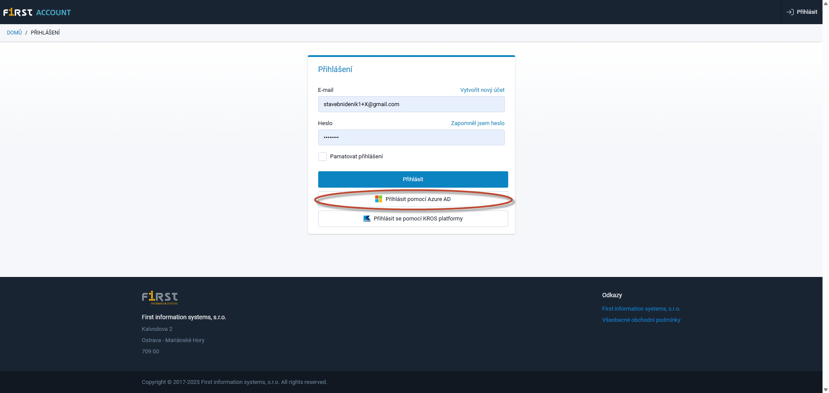Click the FIRST ACCOUNT logo in header
The width and height of the screenshot is (829, 393).
37,13
